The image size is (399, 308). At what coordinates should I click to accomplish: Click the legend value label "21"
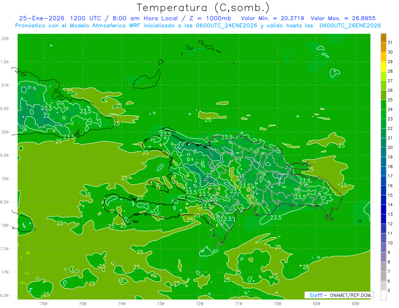pyautogui.click(x=390, y=138)
